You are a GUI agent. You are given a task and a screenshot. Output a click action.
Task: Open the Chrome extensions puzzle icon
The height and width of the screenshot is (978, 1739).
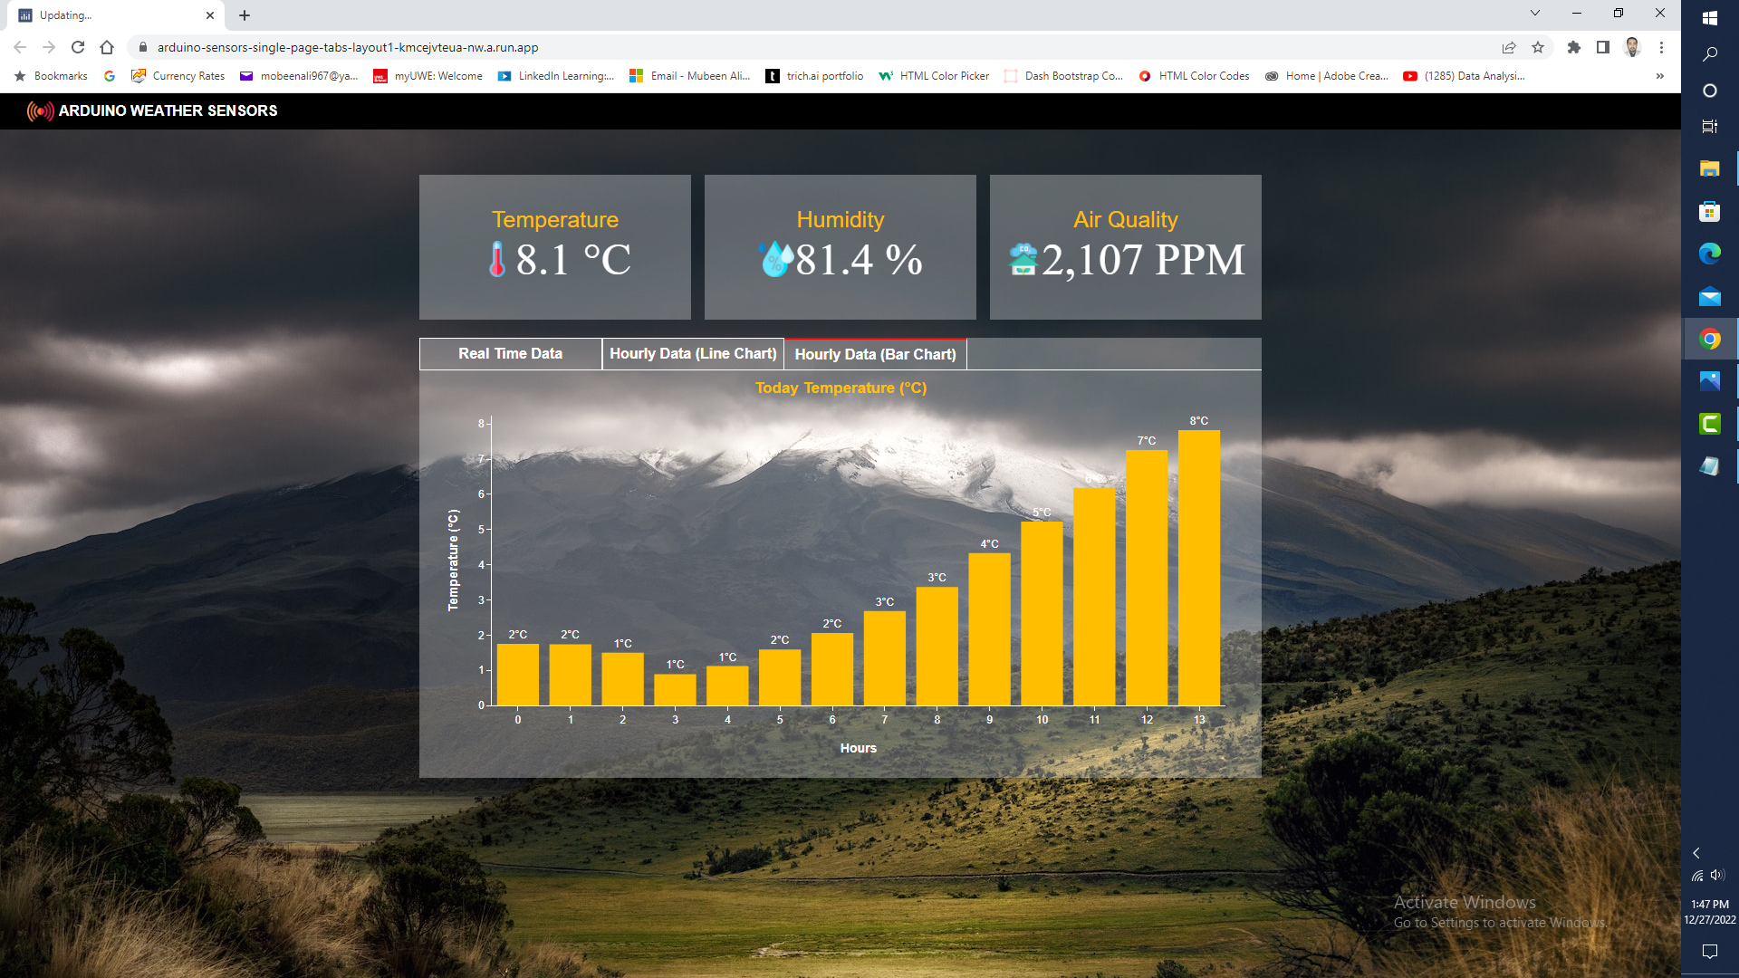pos(1574,47)
